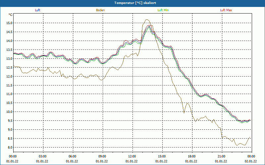The height and width of the screenshot is (165, 265).
Task: Click the 'Luft Max' legend label
Action: point(226,10)
